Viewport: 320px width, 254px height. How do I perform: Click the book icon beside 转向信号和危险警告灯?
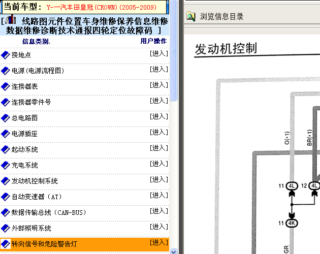pos(5,244)
